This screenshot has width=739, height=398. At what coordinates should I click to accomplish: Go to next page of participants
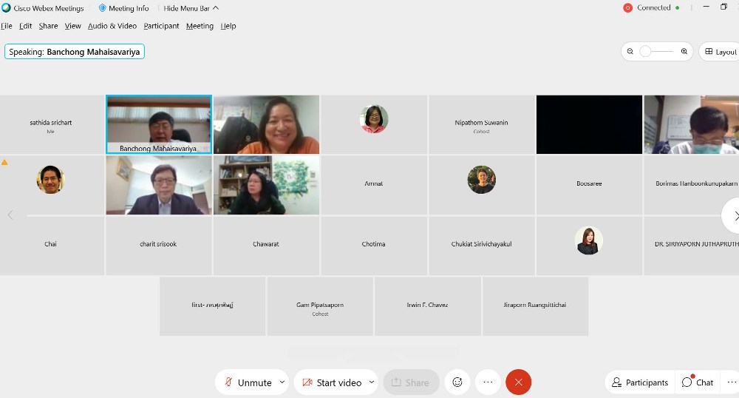pyautogui.click(x=735, y=215)
